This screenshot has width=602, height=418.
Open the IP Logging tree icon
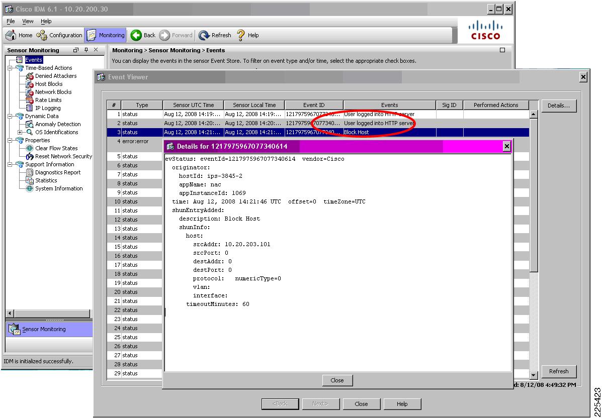[x=30, y=108]
